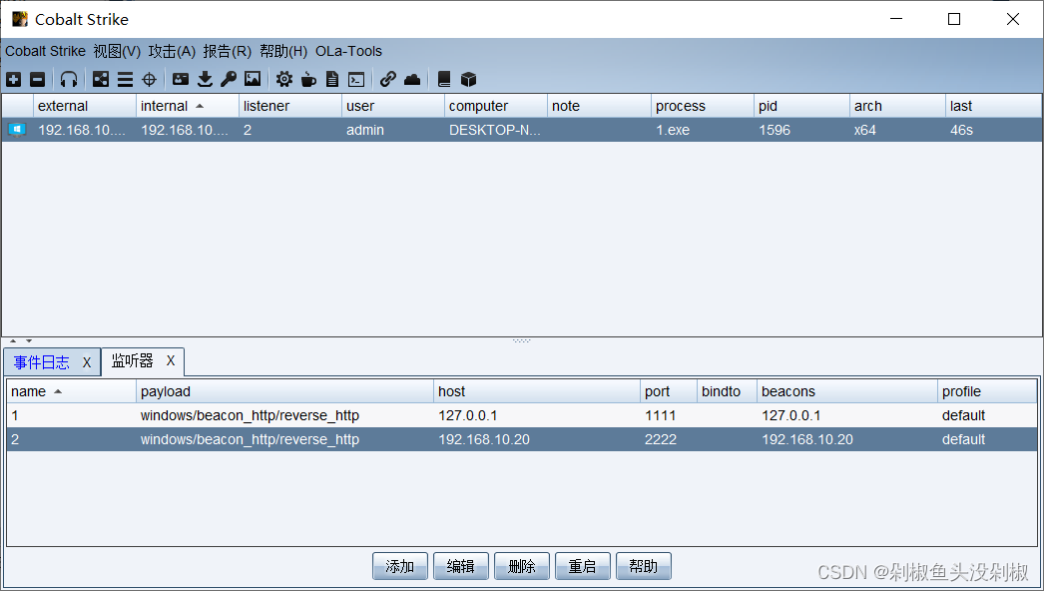Sort sessions by external column header

[85, 106]
